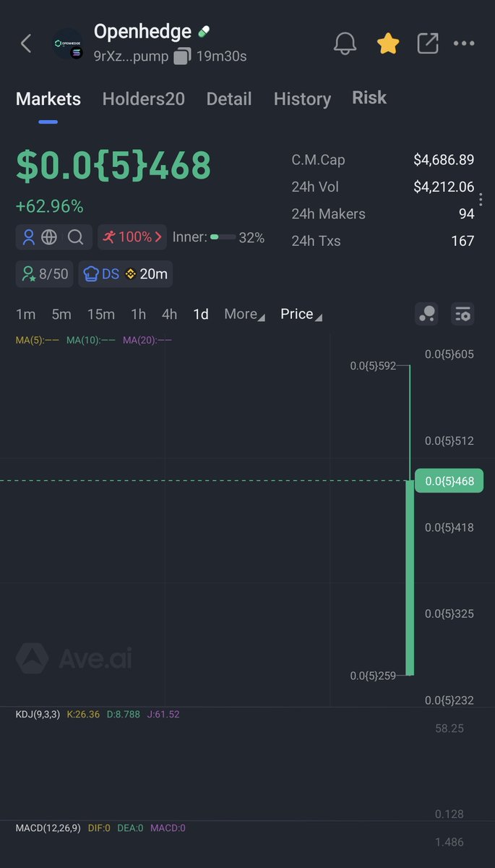Viewport: 495px width, 868px height.
Task: Open the History tab
Action: tap(302, 99)
